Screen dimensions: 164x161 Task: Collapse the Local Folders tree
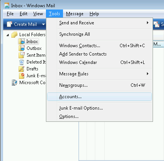[8, 35]
